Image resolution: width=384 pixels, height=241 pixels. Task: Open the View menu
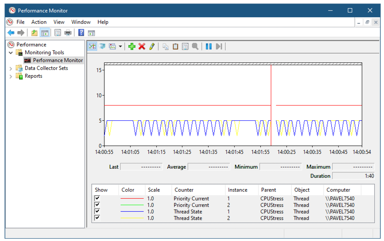pos(59,22)
